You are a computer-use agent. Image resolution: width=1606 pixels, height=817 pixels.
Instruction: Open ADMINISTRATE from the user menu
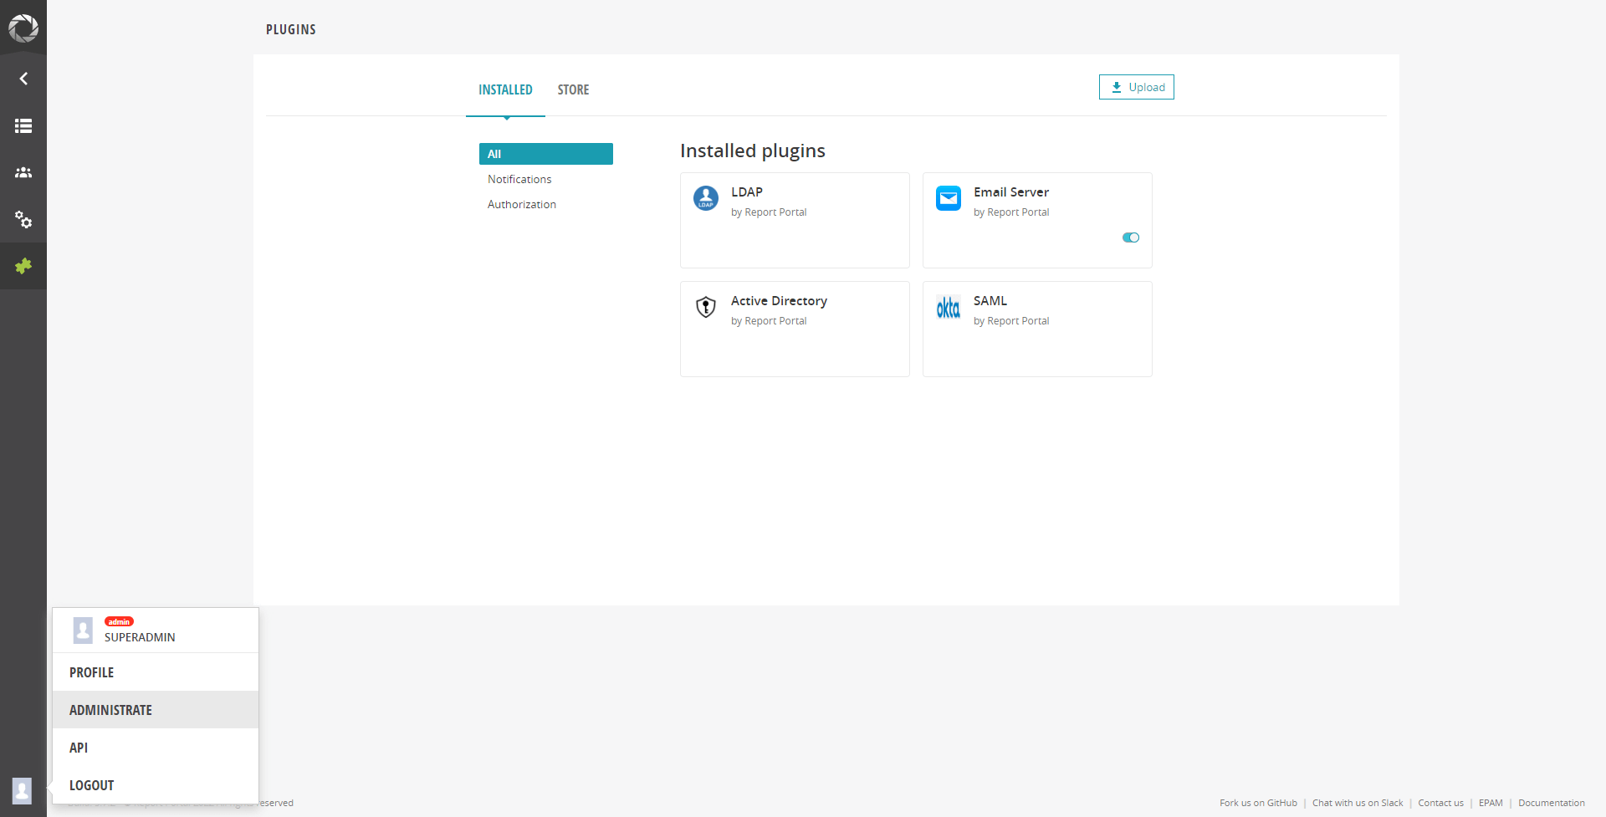[x=110, y=709]
